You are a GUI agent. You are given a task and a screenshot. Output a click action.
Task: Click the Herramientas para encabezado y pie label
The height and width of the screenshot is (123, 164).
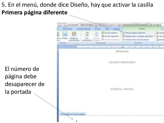pyautogui.click(x=142, y=25)
